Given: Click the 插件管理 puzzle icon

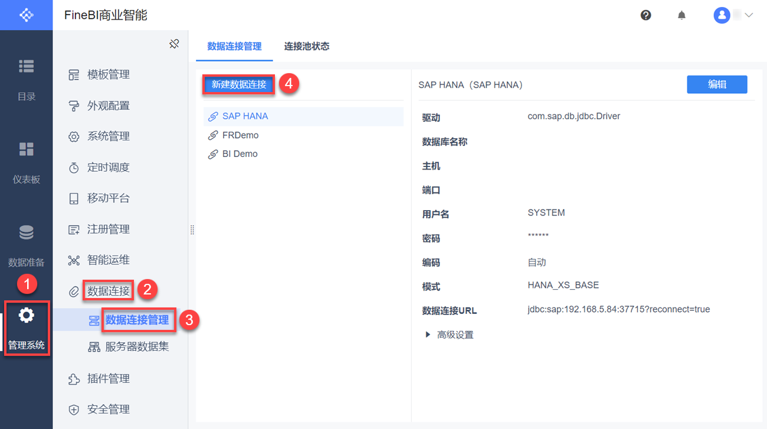Looking at the screenshot, I should (x=74, y=379).
